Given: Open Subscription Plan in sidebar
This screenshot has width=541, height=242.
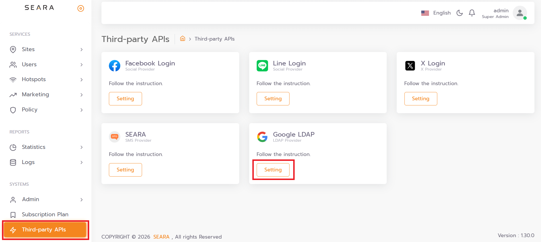Looking at the screenshot, I should (x=45, y=214).
